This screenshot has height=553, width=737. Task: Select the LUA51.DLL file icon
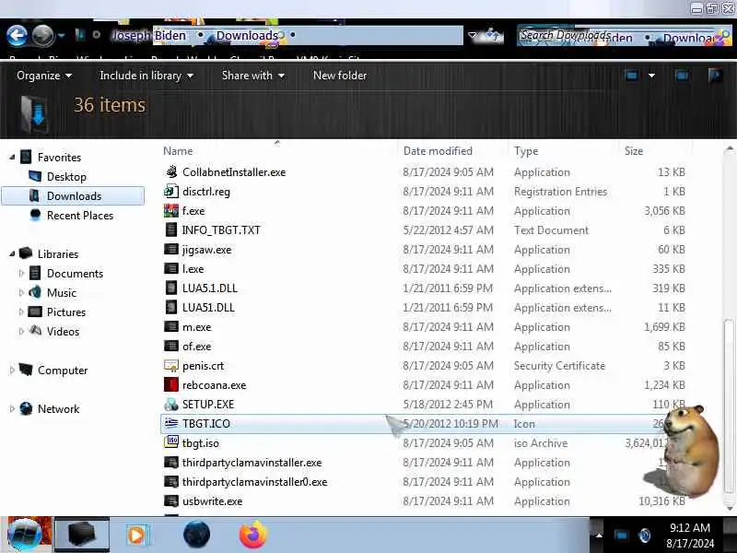click(171, 307)
